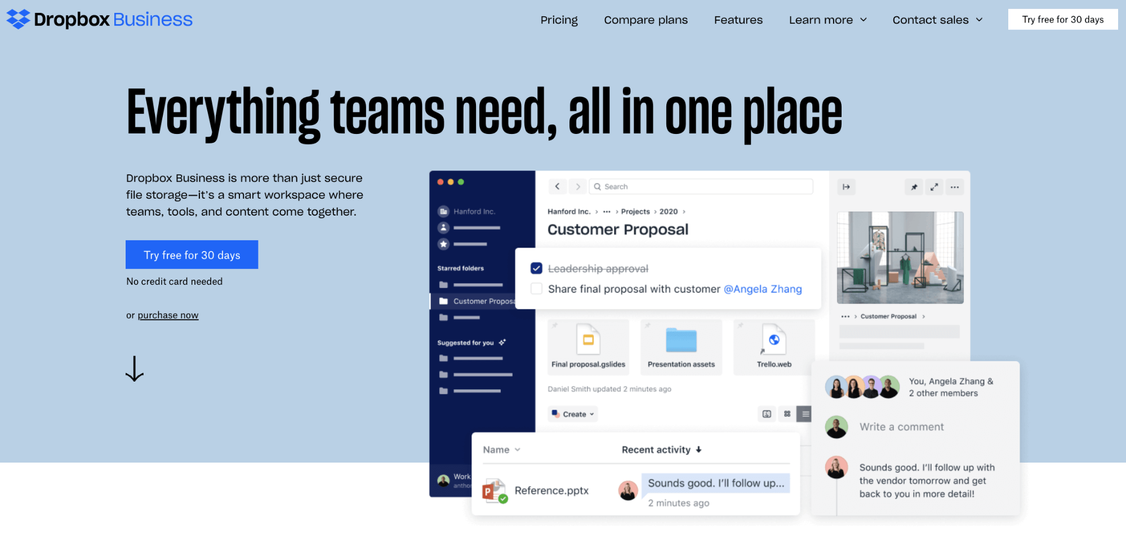Click the white Try free for 30 days button

1062,19
